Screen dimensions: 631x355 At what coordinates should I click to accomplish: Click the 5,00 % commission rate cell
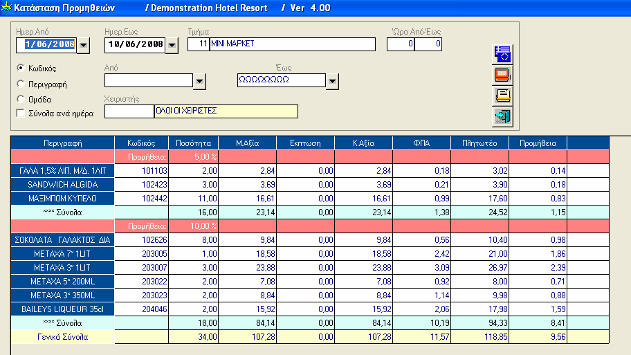(193, 157)
